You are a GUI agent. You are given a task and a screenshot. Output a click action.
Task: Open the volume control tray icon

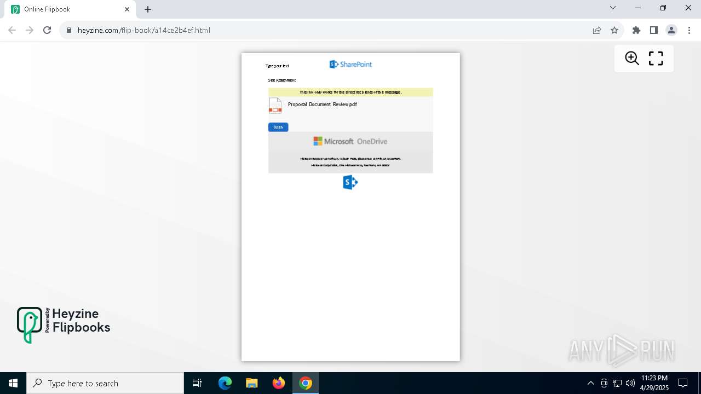coord(630,383)
